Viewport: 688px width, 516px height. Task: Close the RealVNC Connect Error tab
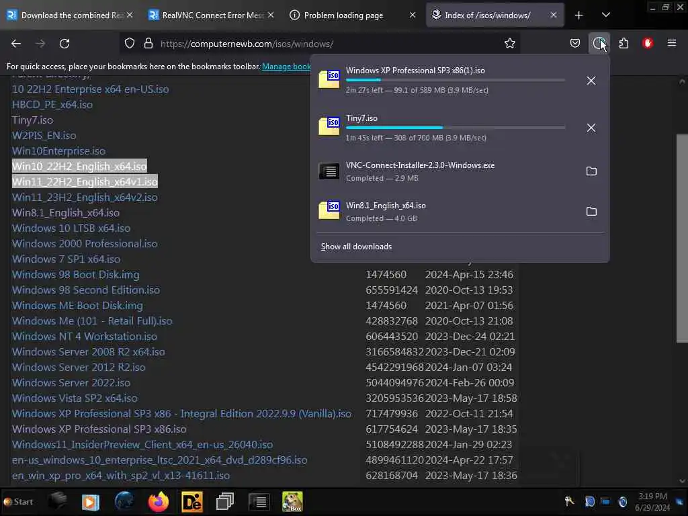271,15
